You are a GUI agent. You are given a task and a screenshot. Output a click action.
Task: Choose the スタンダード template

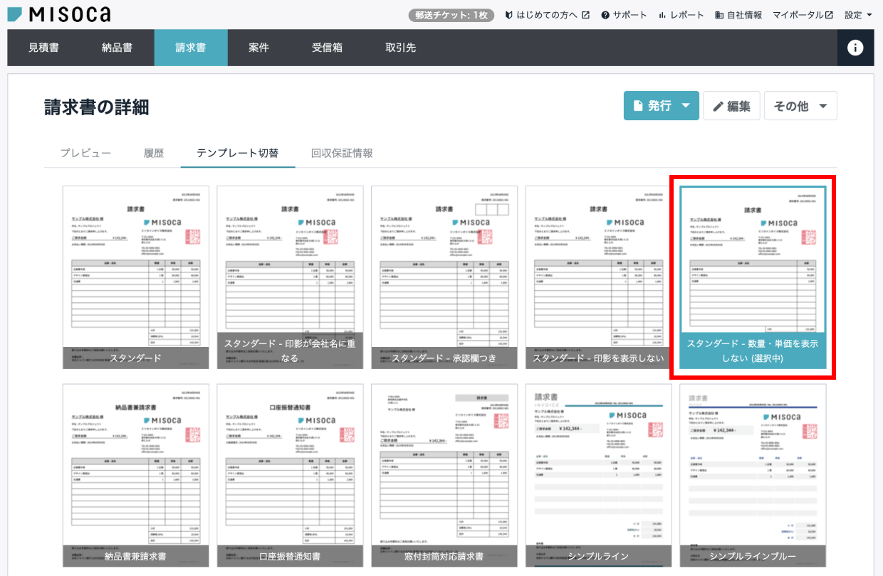click(136, 277)
